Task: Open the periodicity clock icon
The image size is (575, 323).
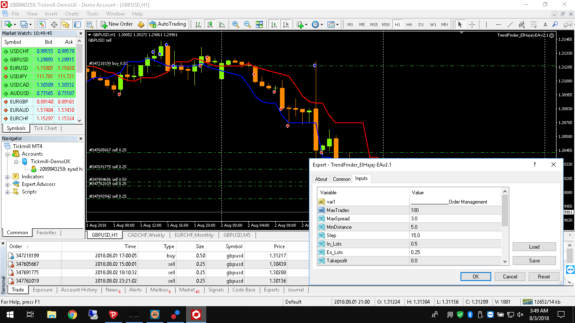Action: pyautogui.click(x=315, y=24)
